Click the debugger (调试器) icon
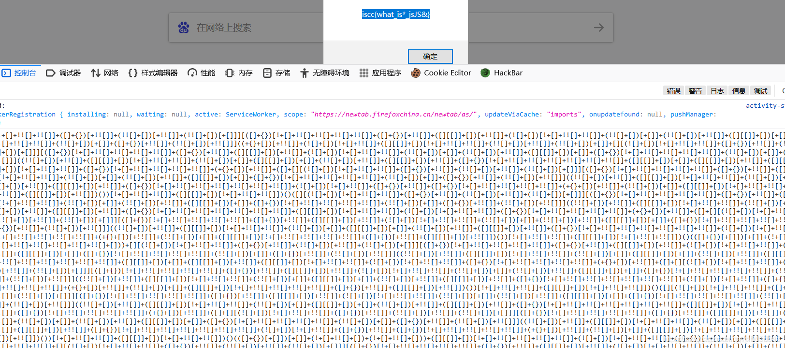Image resolution: width=785 pixels, height=348 pixels. [x=51, y=73]
